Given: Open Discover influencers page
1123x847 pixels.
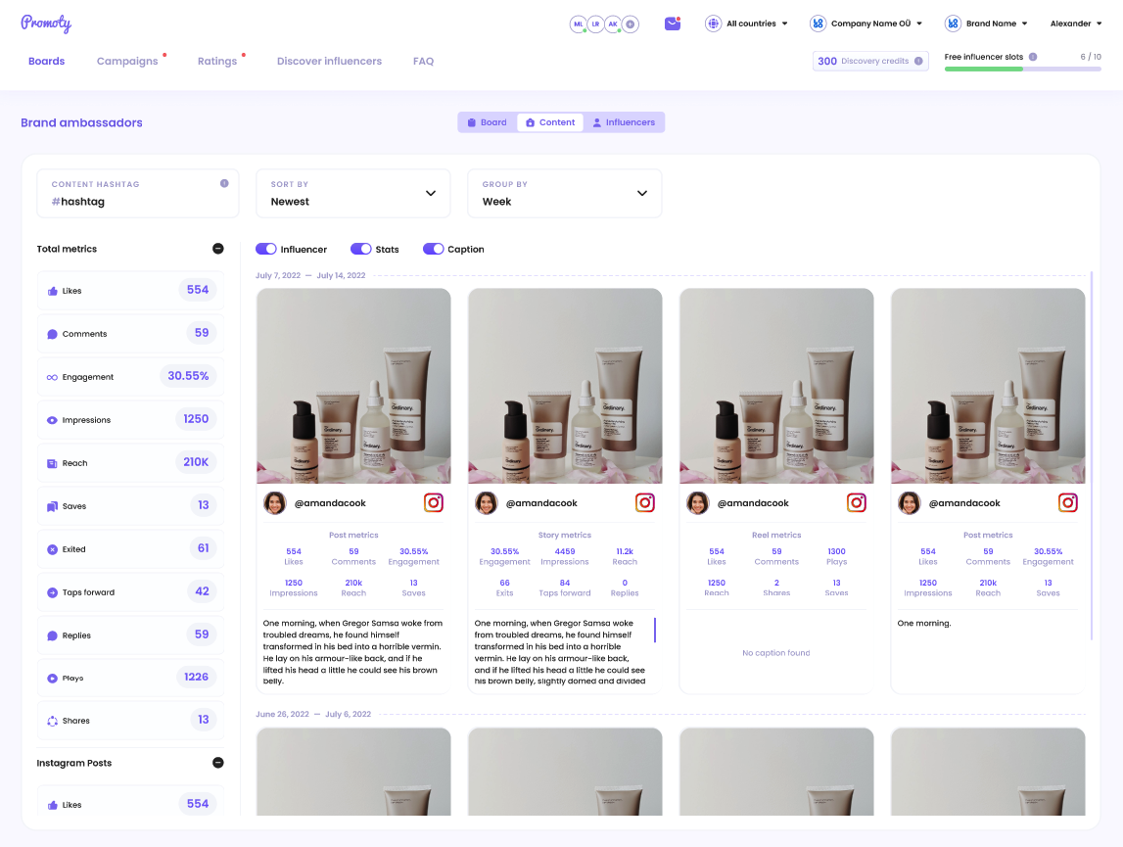Looking at the screenshot, I should 329,61.
